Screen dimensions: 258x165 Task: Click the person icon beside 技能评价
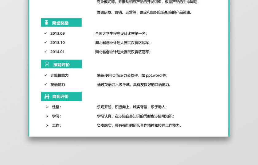click(x=47, y=64)
